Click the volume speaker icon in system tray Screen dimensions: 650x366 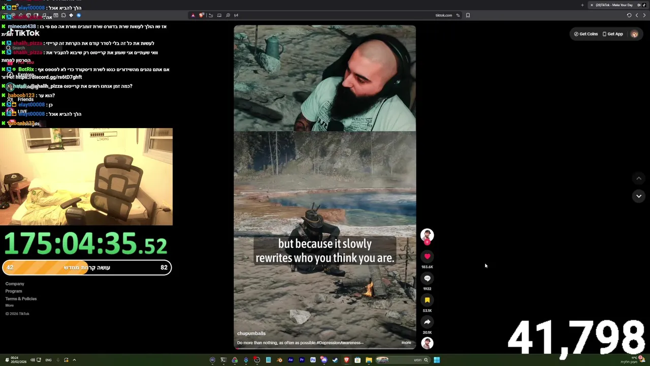point(32,360)
